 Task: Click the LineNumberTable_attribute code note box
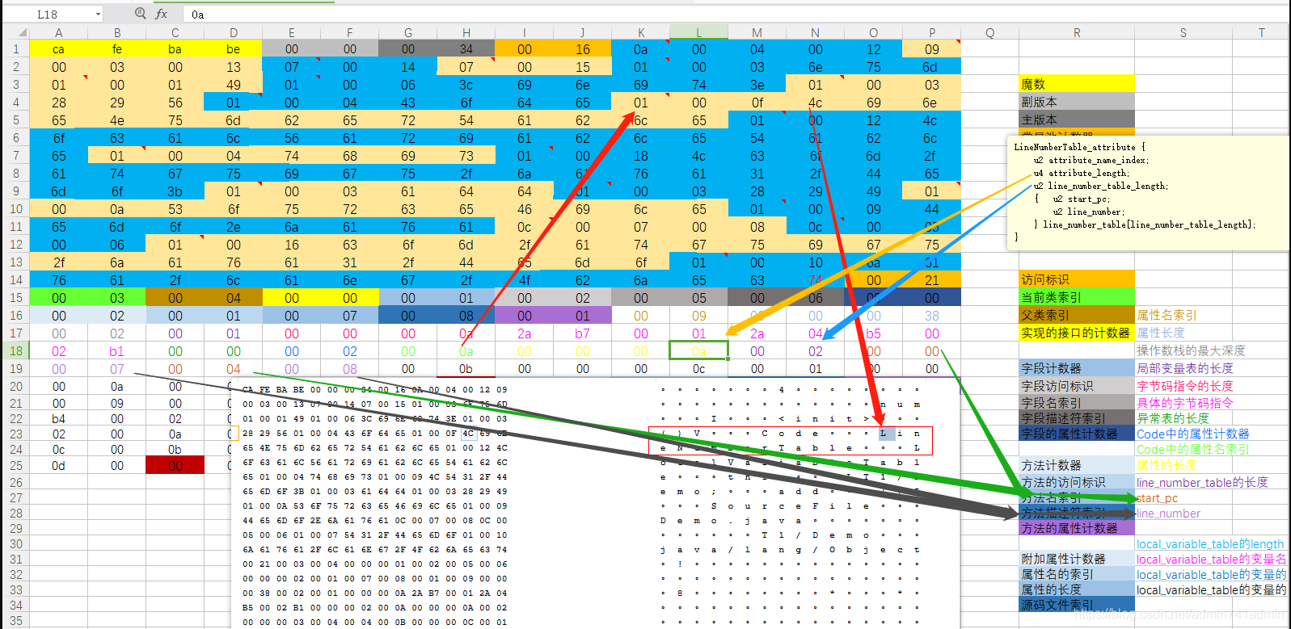coord(1147,193)
